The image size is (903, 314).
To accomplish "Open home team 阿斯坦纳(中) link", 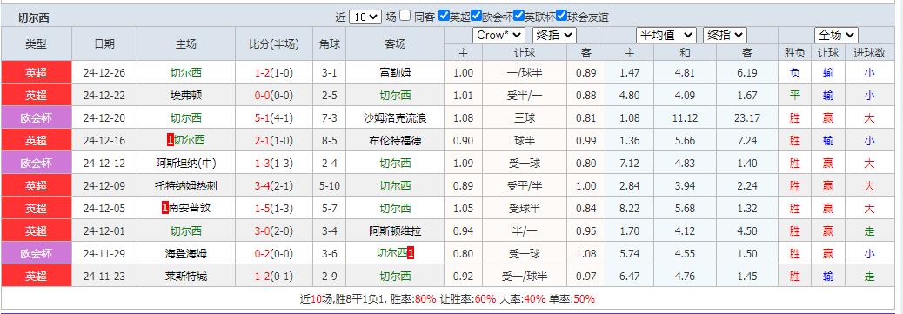I will pos(186,163).
